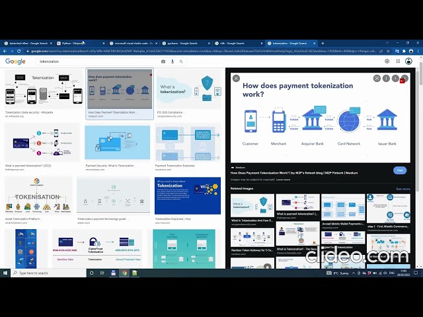Screen dimensions: 423x317
Task: Click the magnifier search button
Action: pos(181,61)
